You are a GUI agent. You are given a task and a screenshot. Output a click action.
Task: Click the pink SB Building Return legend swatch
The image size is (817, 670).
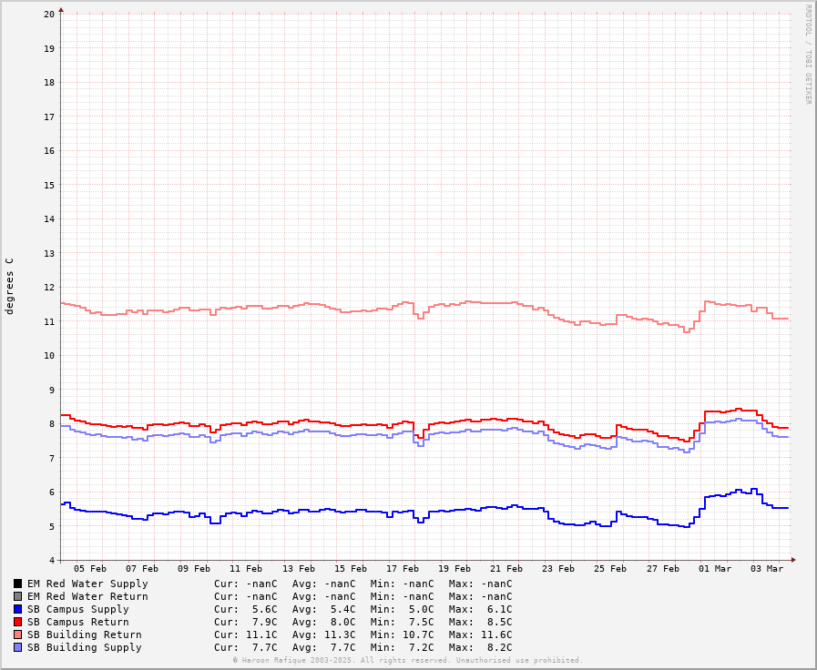(17, 634)
